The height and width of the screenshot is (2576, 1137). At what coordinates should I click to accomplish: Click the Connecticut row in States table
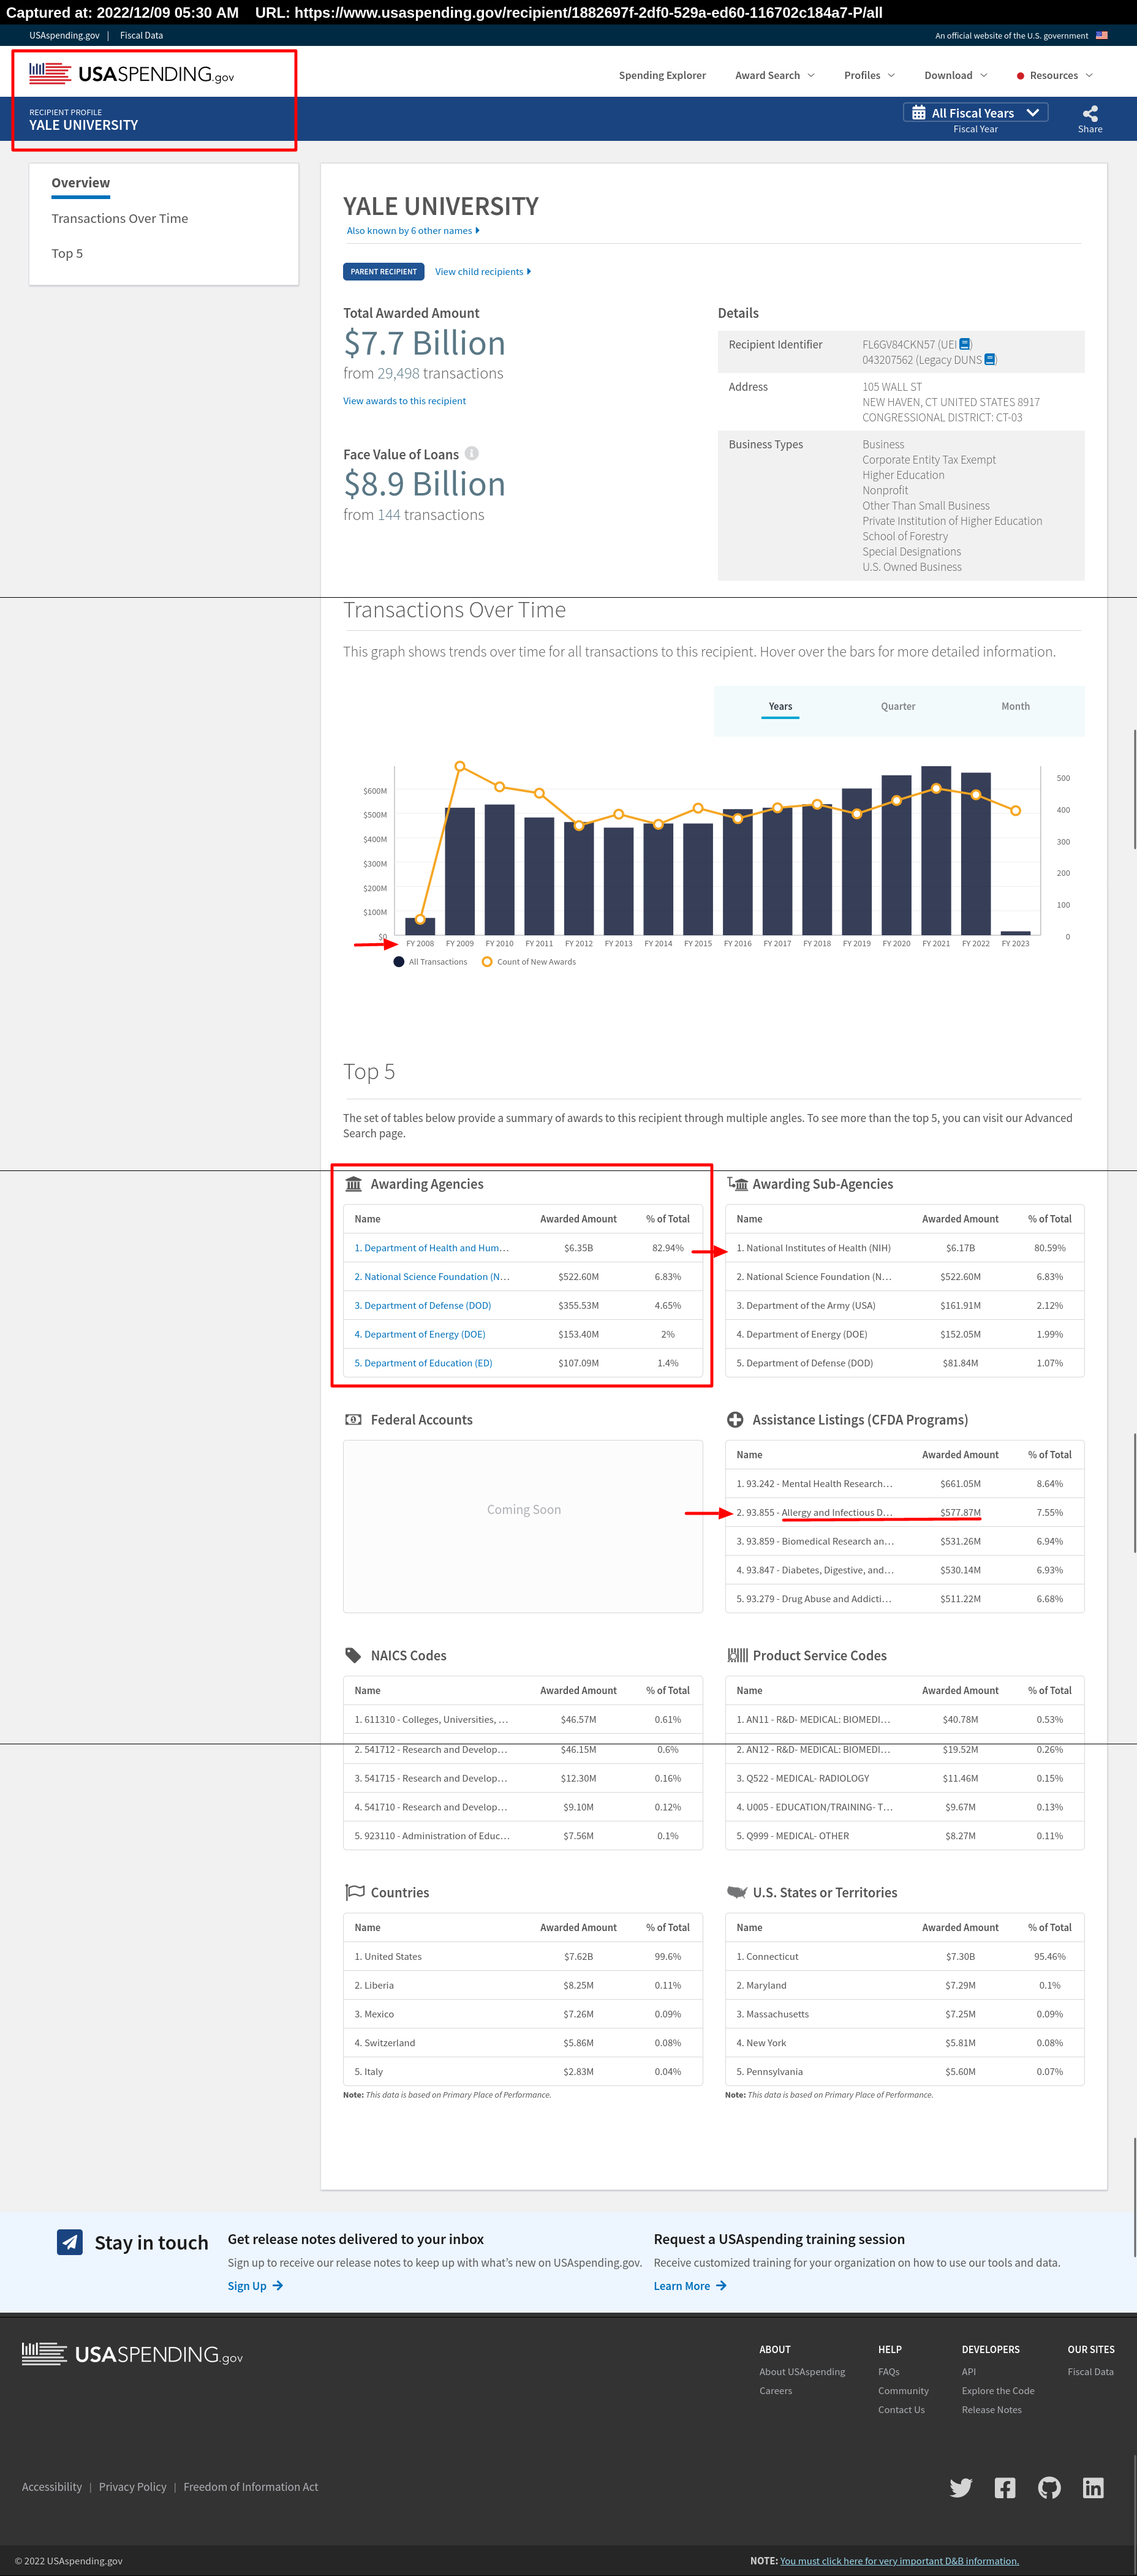(905, 1957)
